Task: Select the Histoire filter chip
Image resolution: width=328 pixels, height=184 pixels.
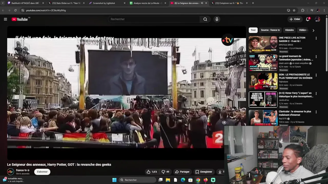Action: pos(289,30)
